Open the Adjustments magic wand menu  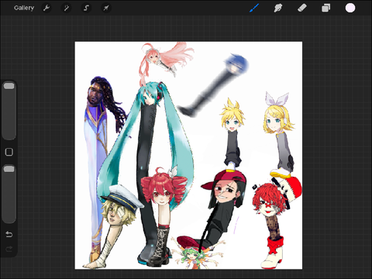click(x=67, y=8)
